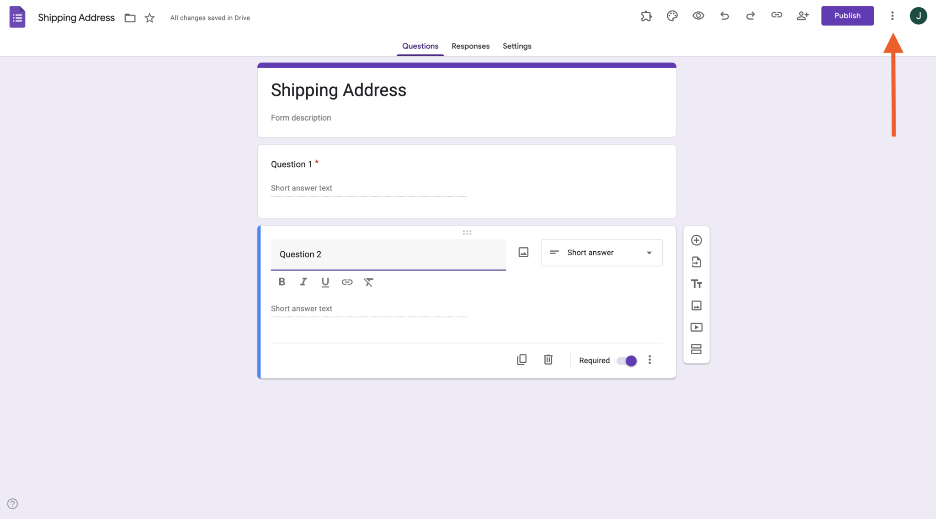This screenshot has height=519, width=936.
Task: Customize the form theme palette
Action: (672, 16)
